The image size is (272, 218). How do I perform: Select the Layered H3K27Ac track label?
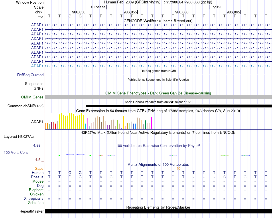point(19,137)
